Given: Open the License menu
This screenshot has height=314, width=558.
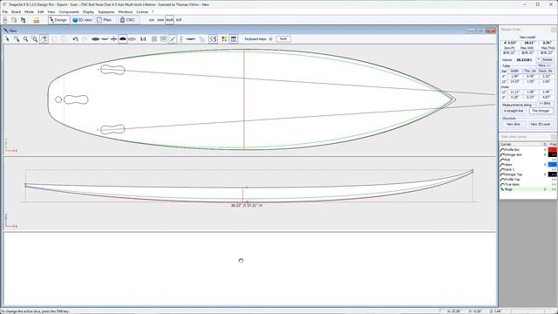Looking at the screenshot, I should 142,11.
